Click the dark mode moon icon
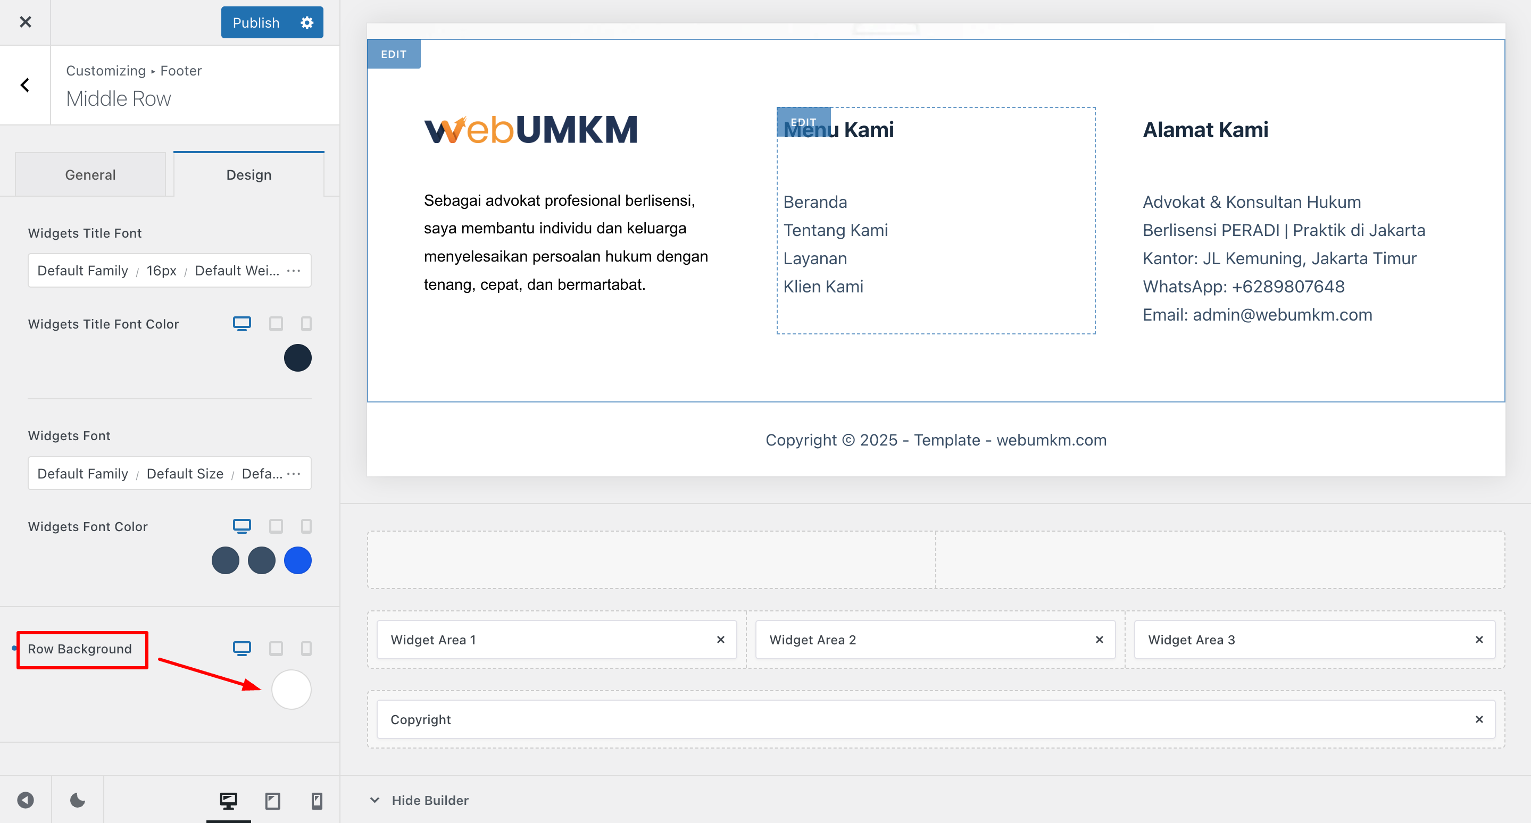1531x823 pixels. coord(77,800)
